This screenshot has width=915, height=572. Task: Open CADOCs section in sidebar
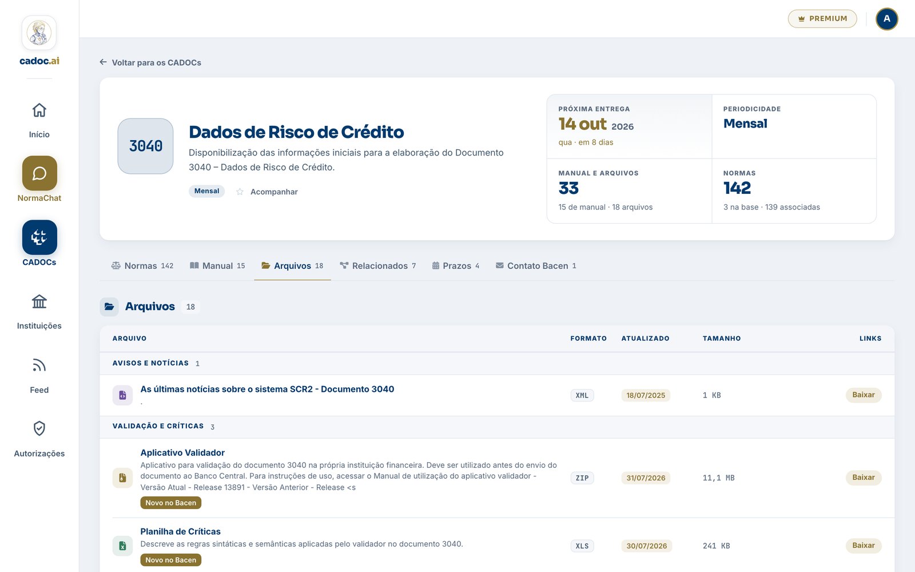coord(39,243)
